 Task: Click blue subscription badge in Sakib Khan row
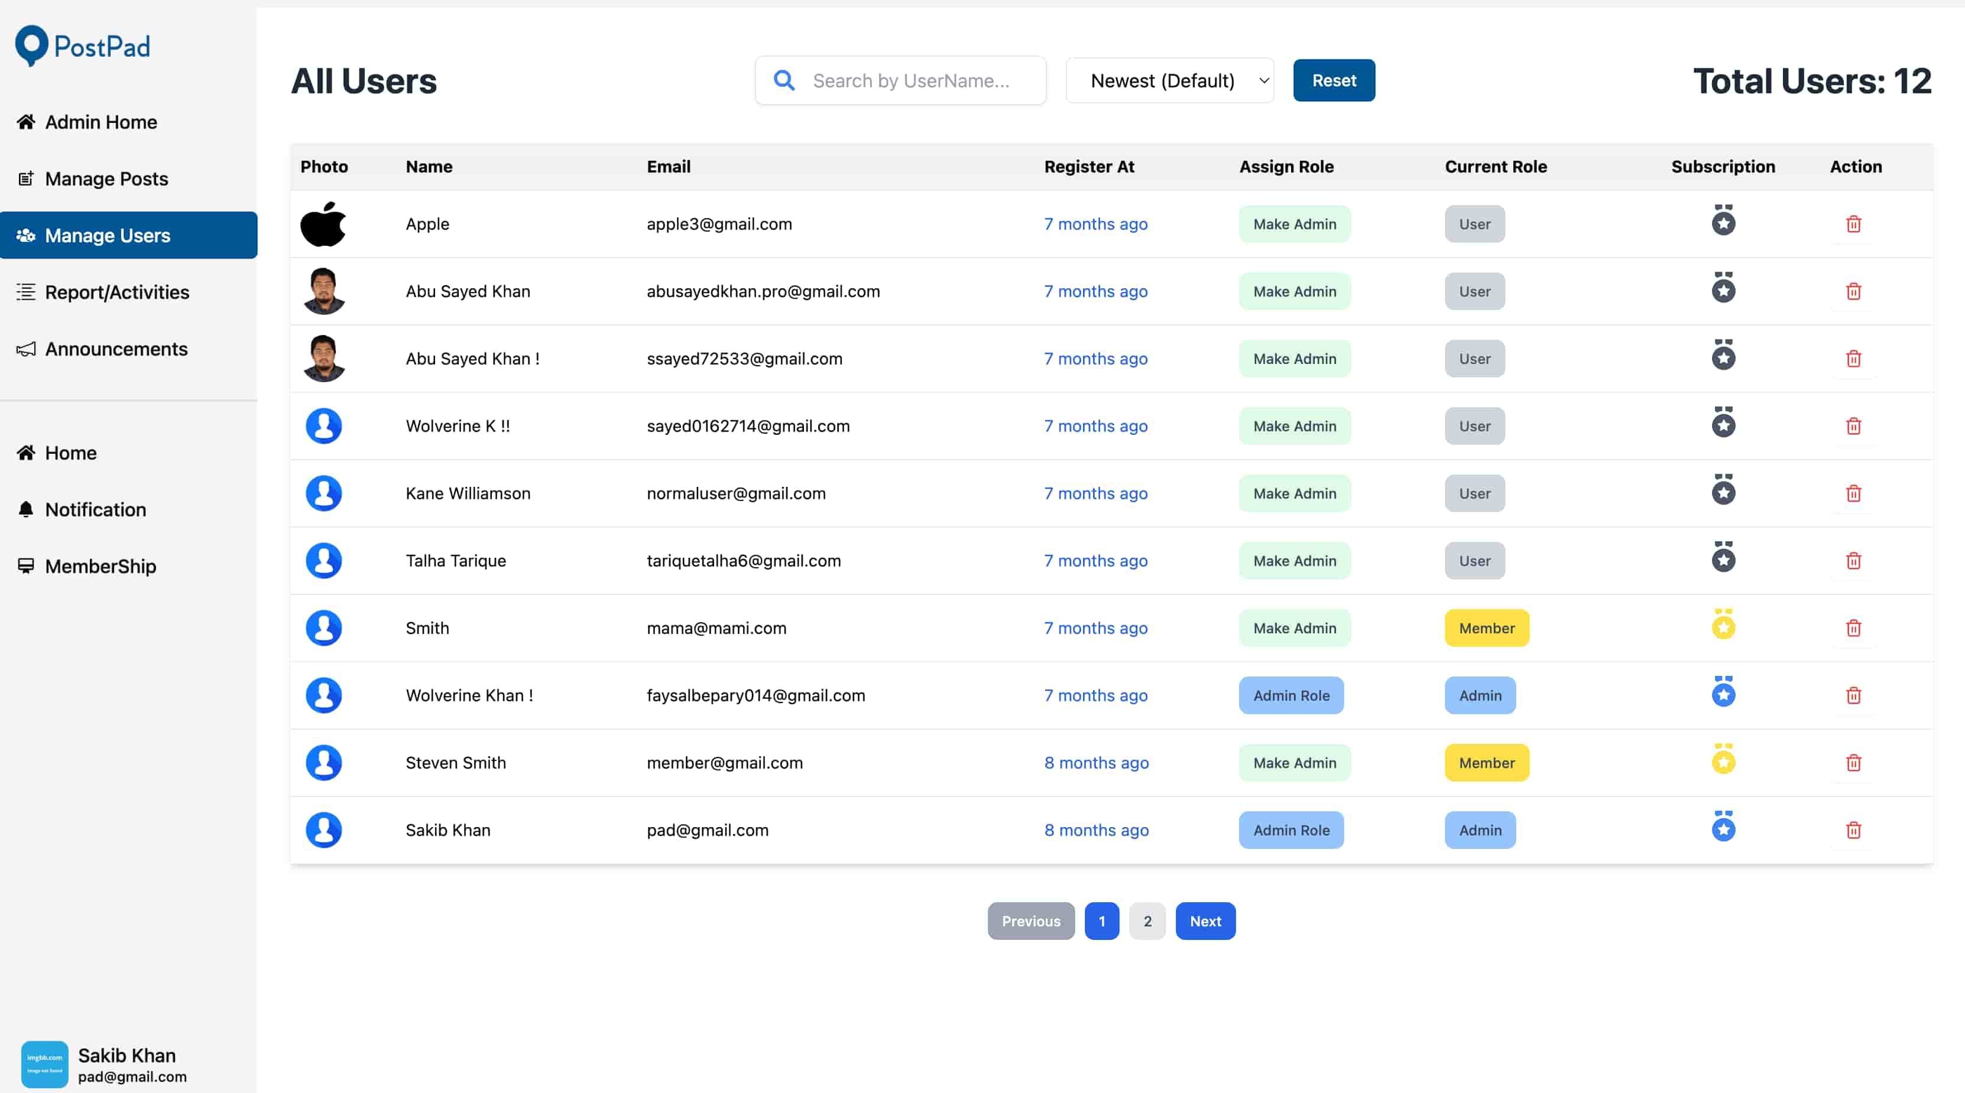(1723, 825)
